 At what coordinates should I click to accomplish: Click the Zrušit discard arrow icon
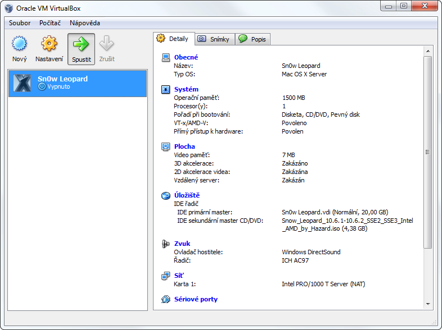click(x=106, y=44)
